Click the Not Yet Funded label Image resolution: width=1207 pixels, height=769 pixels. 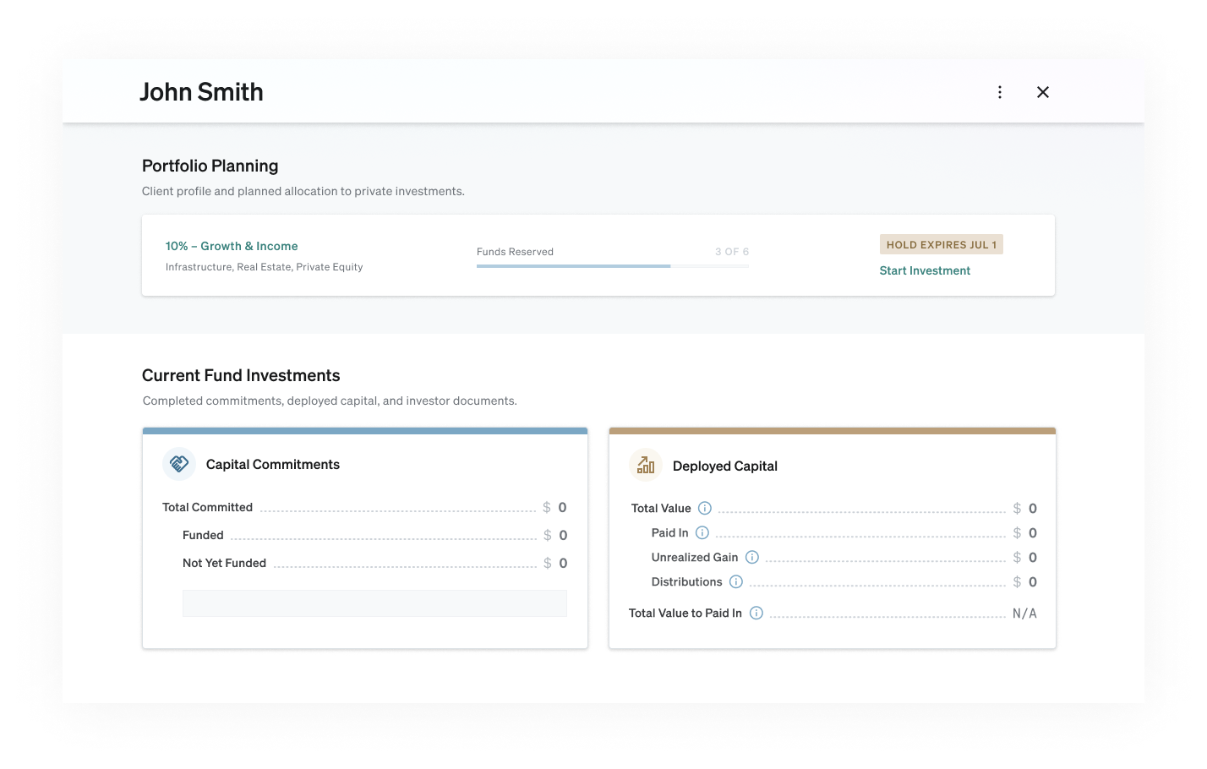[225, 563]
